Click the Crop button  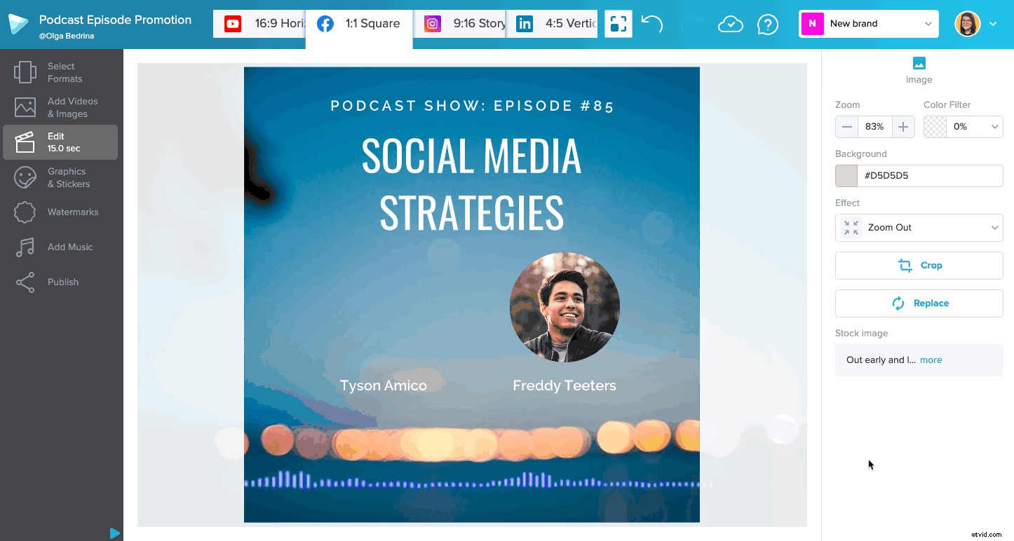pos(919,265)
